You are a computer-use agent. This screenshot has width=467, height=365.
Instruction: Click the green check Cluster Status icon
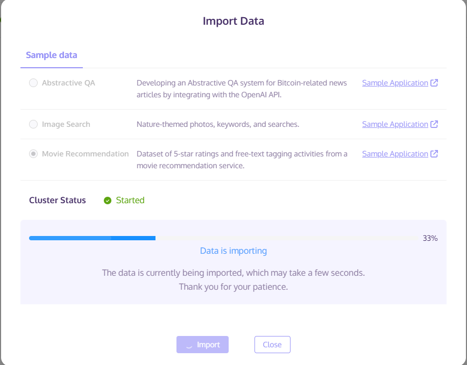coord(108,201)
